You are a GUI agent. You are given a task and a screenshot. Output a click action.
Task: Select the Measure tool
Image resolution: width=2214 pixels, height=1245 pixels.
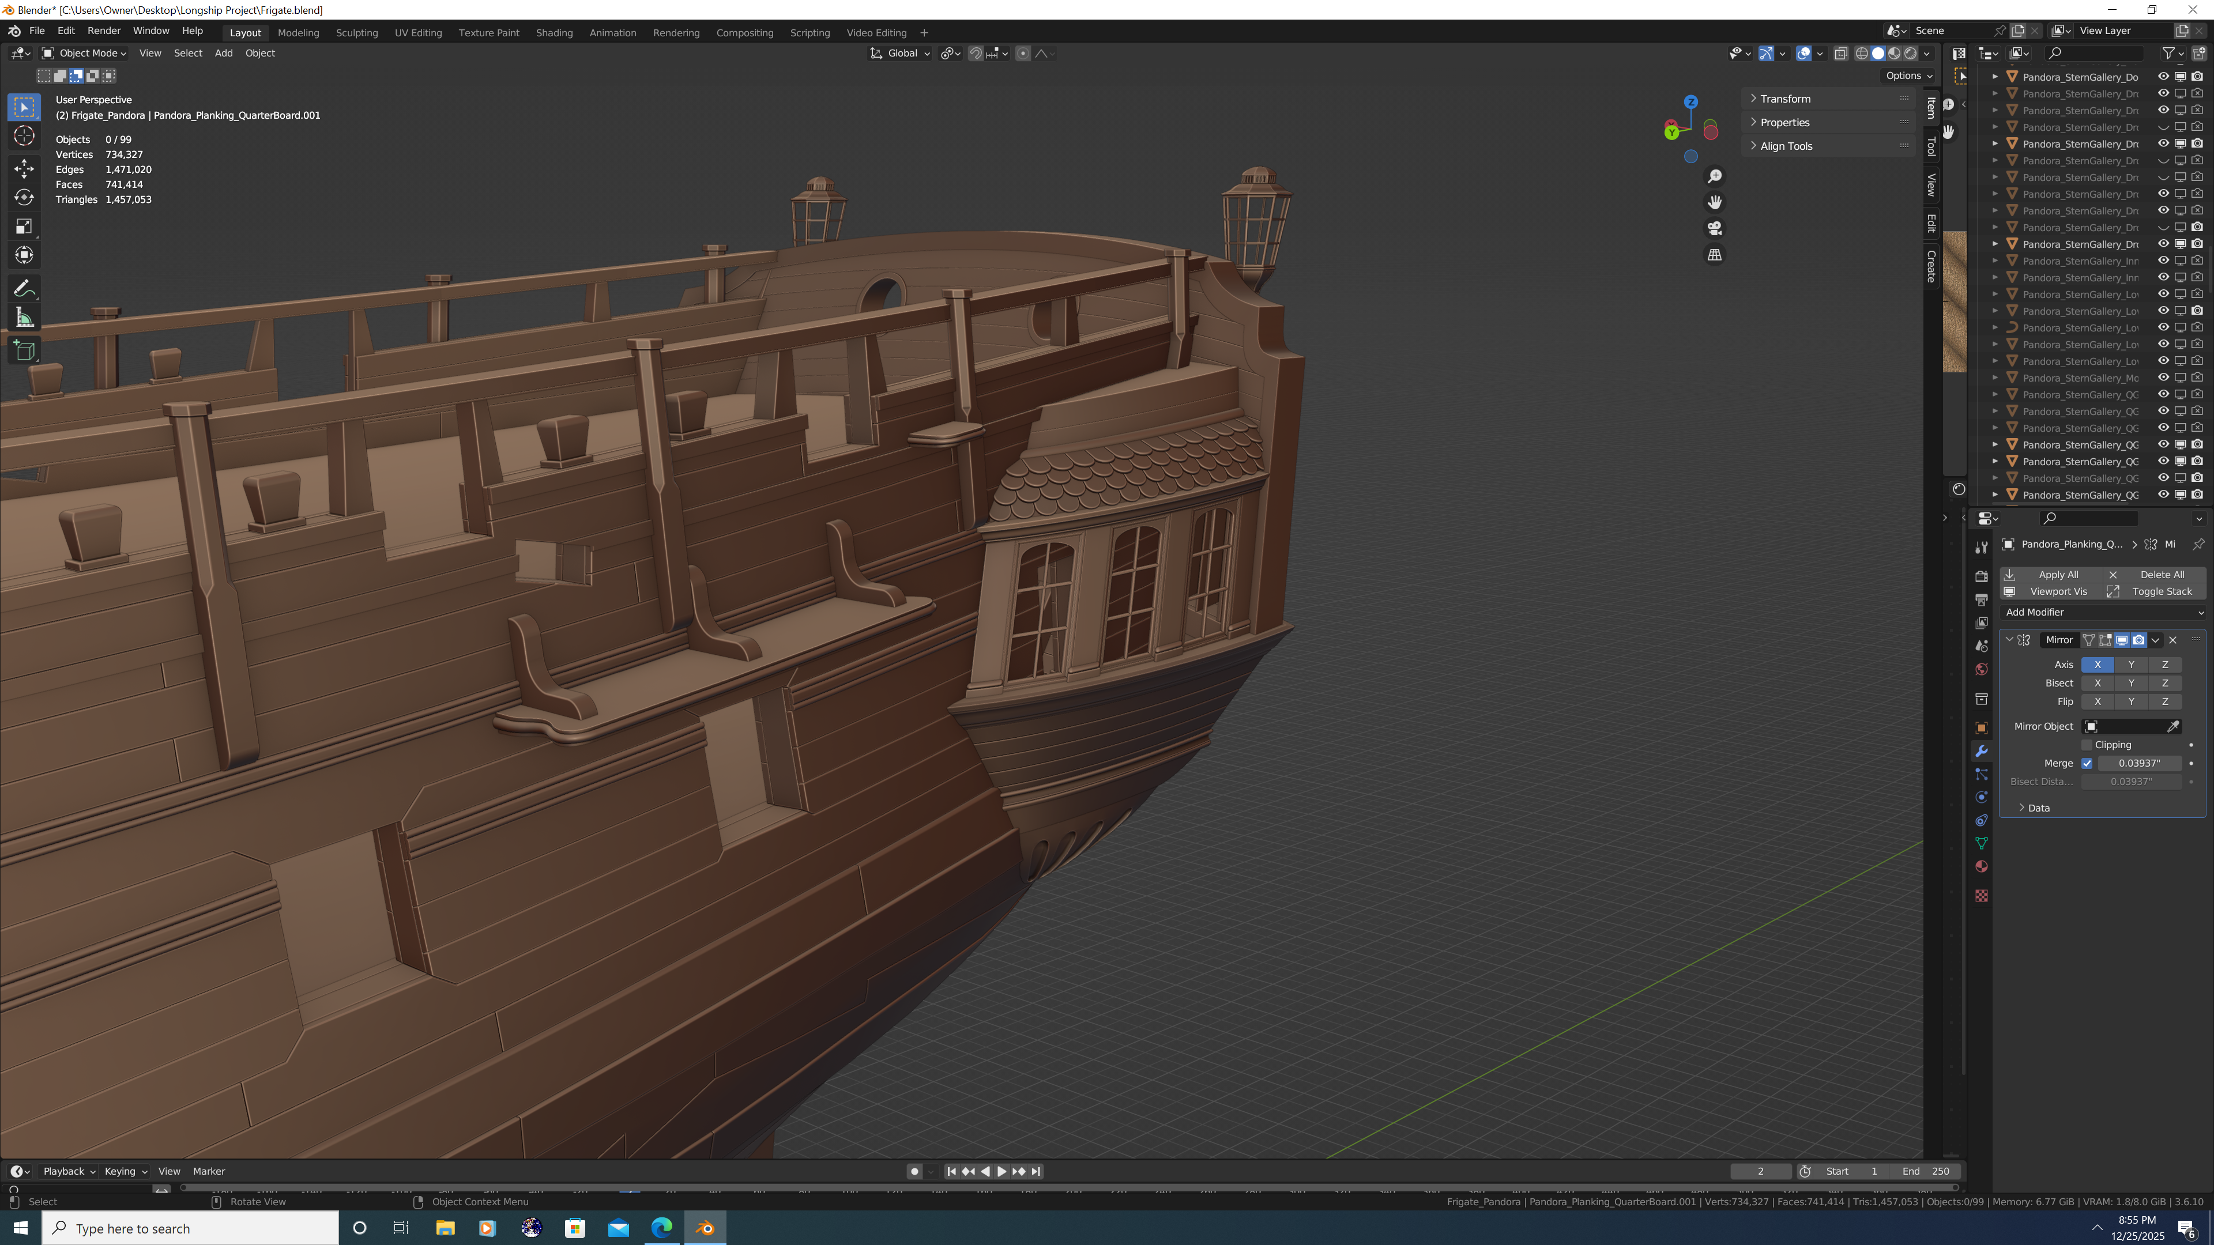coord(24,319)
